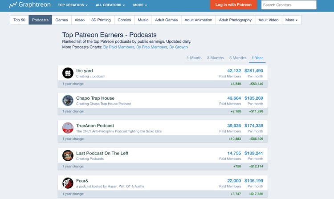Screen dimensions: 334x199
Task: Click the Graphtreon logo icon
Action: pos(13,5)
